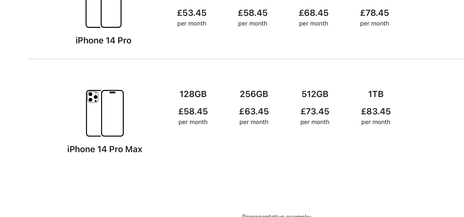Image resolution: width=464 pixels, height=217 pixels.
Task: Select the iPhone 14 Pro model name
Action: pyautogui.click(x=103, y=41)
